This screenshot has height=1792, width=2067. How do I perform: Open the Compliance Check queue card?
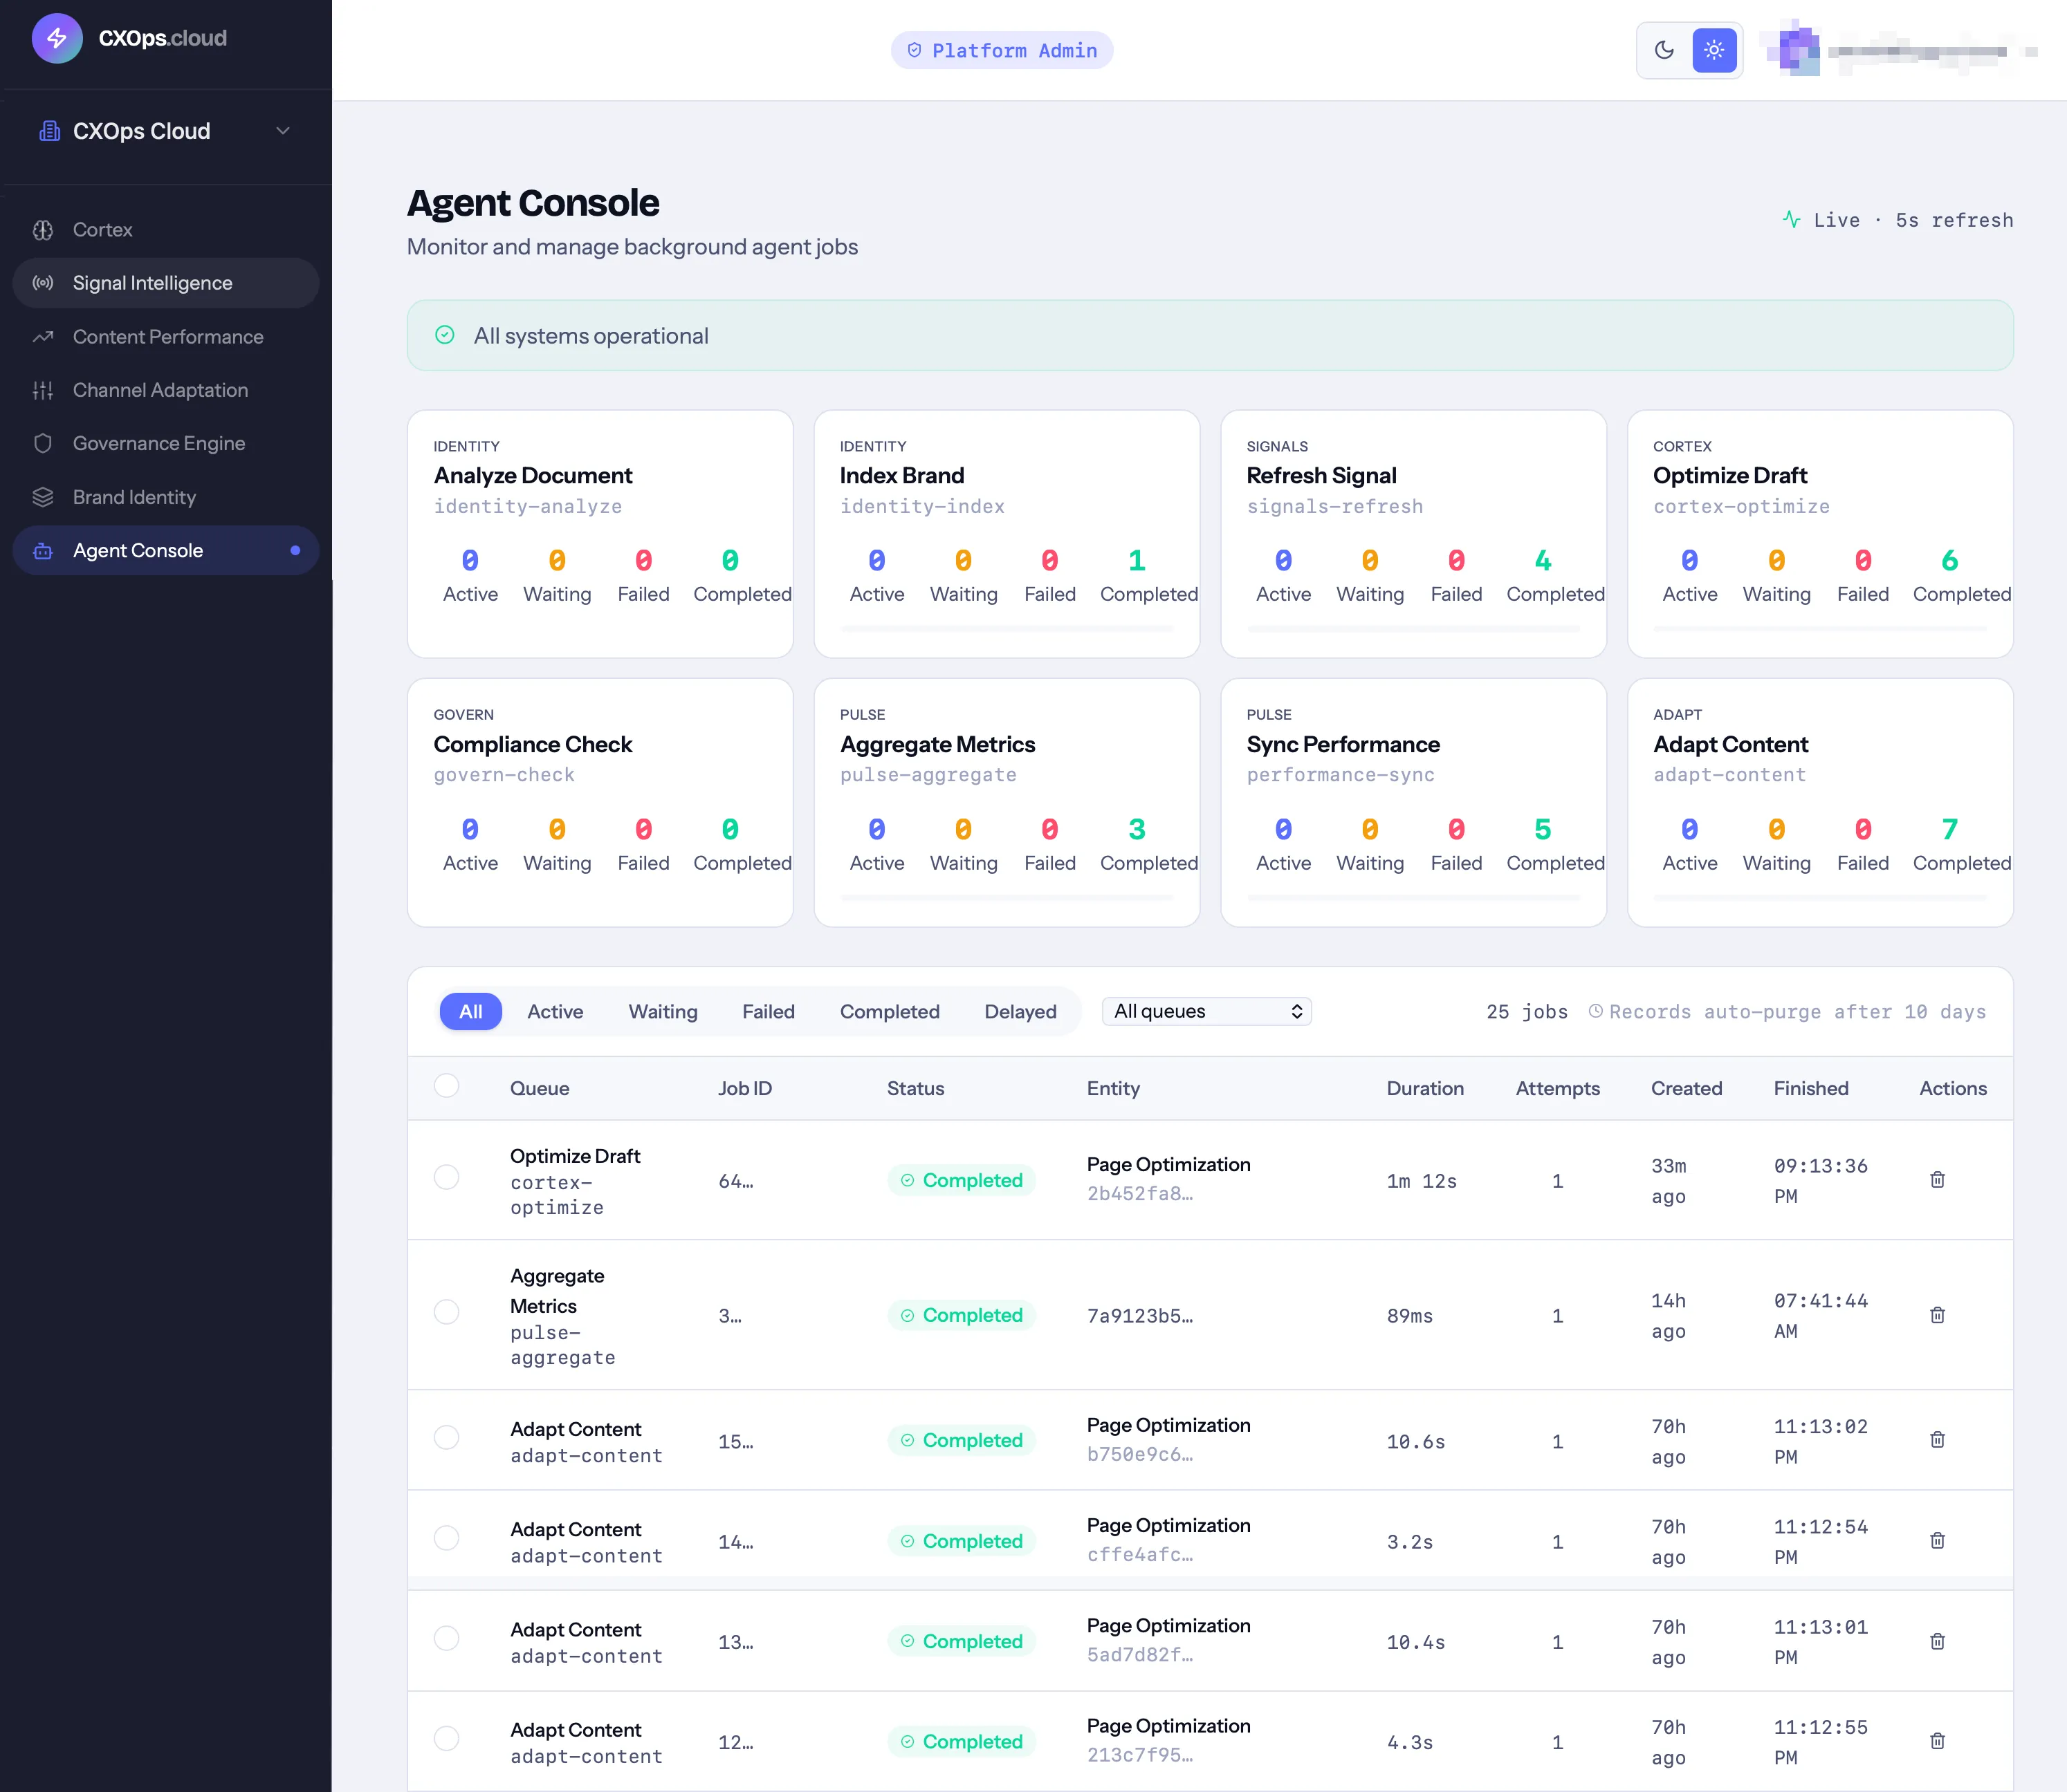coord(600,802)
